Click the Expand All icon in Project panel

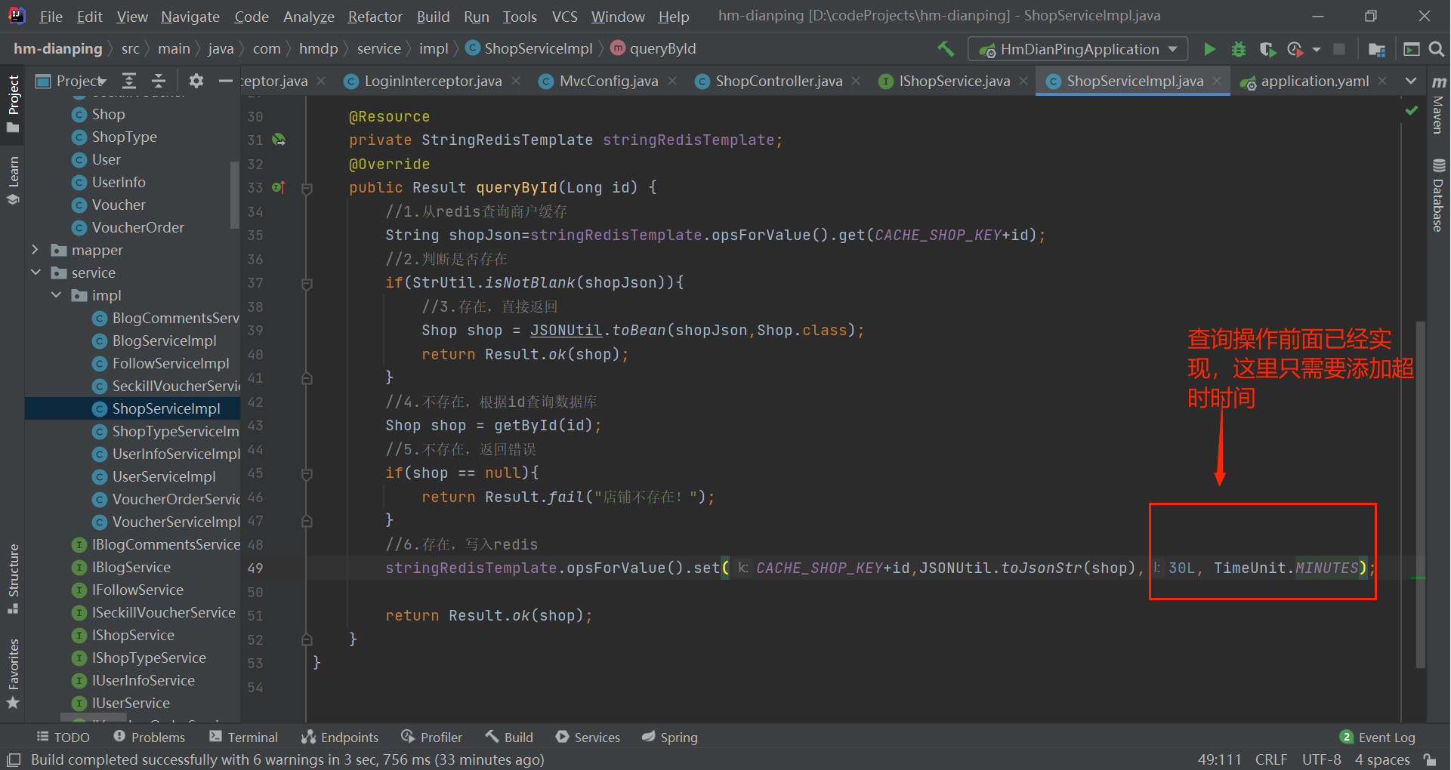130,81
